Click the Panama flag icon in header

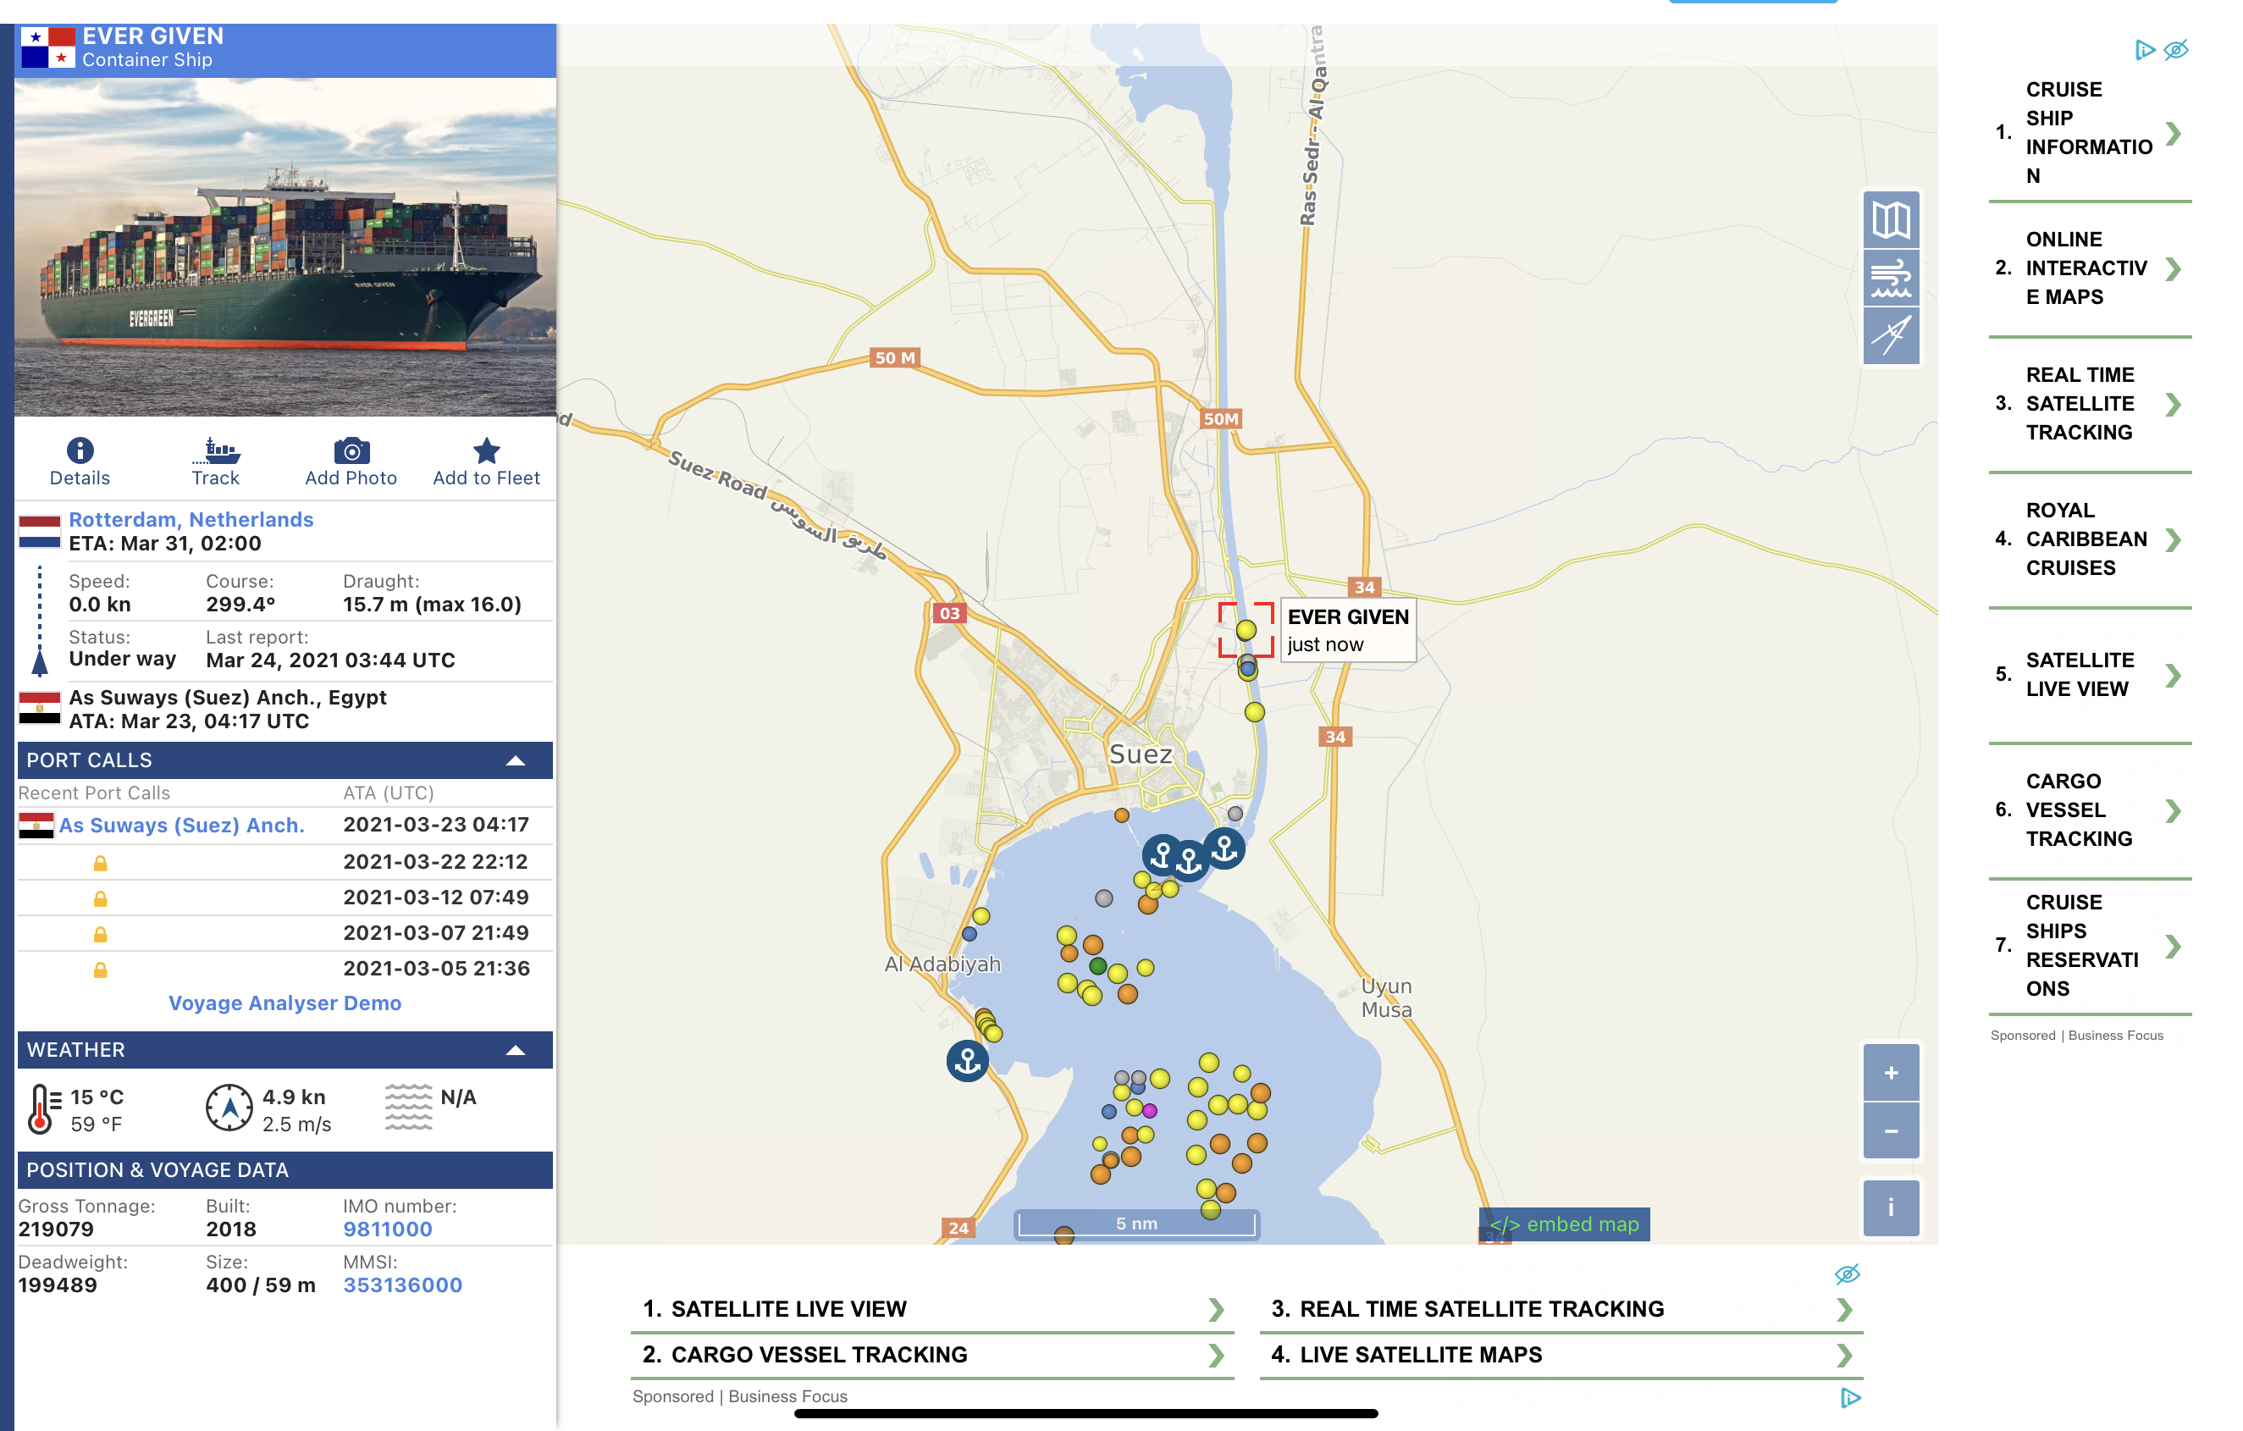(x=48, y=47)
